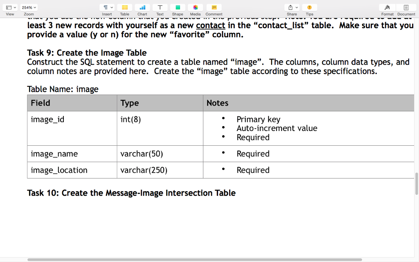
Task: Click the Notes header cell
Action: click(217, 103)
